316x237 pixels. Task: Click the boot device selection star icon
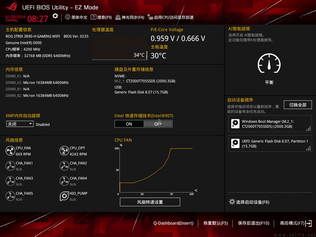(x=232, y=202)
